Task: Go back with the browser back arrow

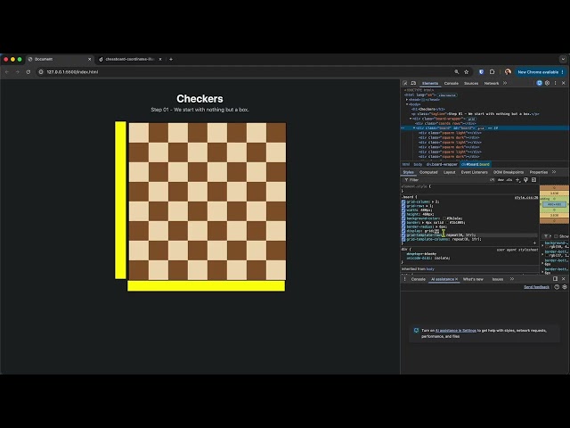Action: 7,72
